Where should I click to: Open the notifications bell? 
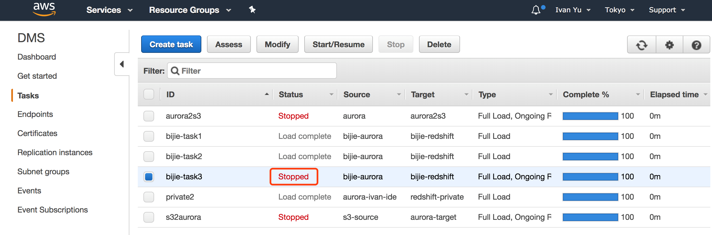536,10
